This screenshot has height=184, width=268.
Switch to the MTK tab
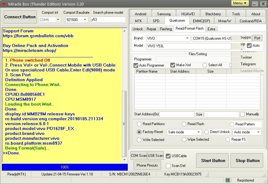coord(138,21)
